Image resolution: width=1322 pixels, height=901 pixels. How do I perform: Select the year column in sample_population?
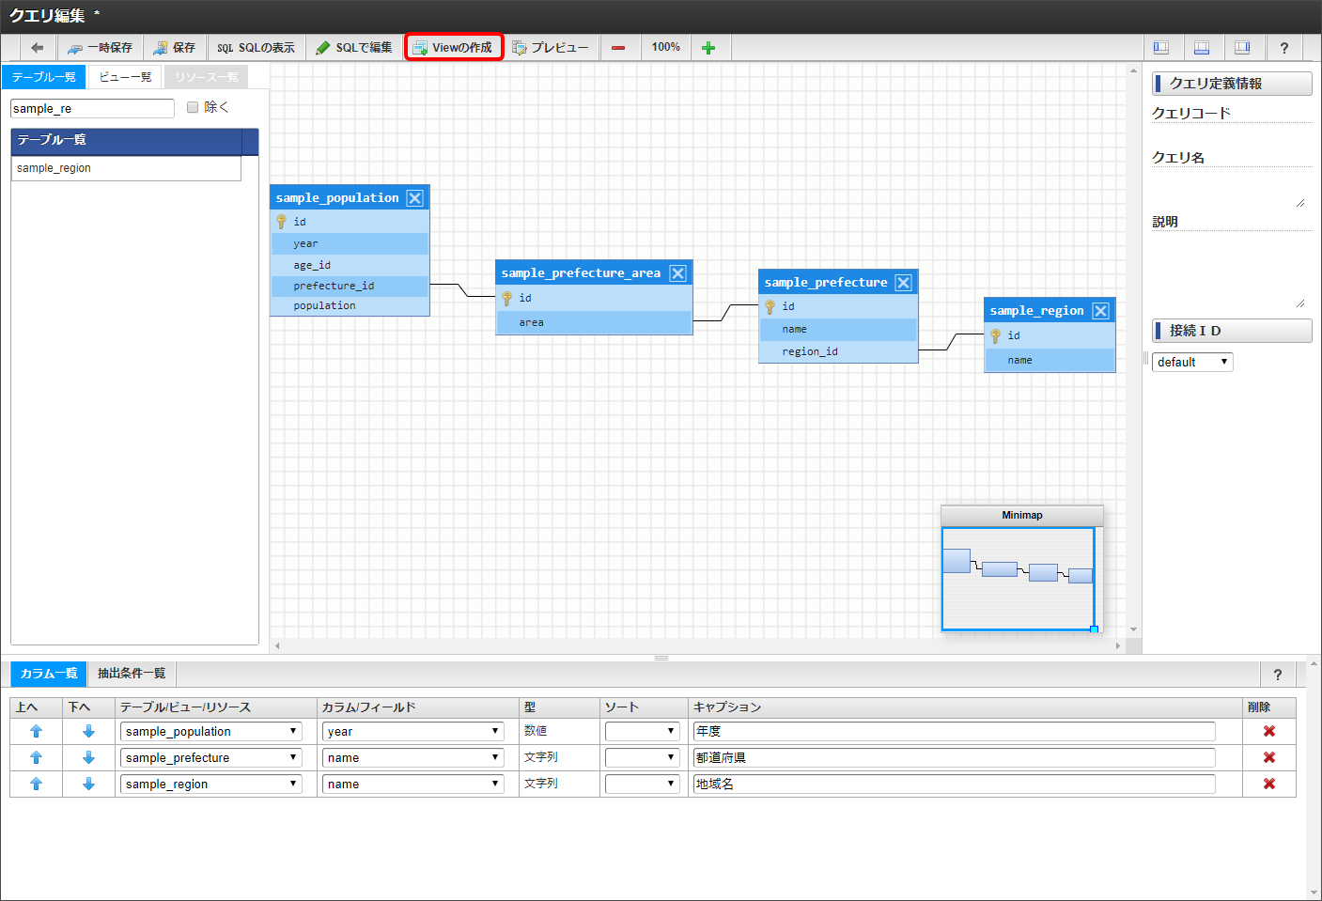350,243
